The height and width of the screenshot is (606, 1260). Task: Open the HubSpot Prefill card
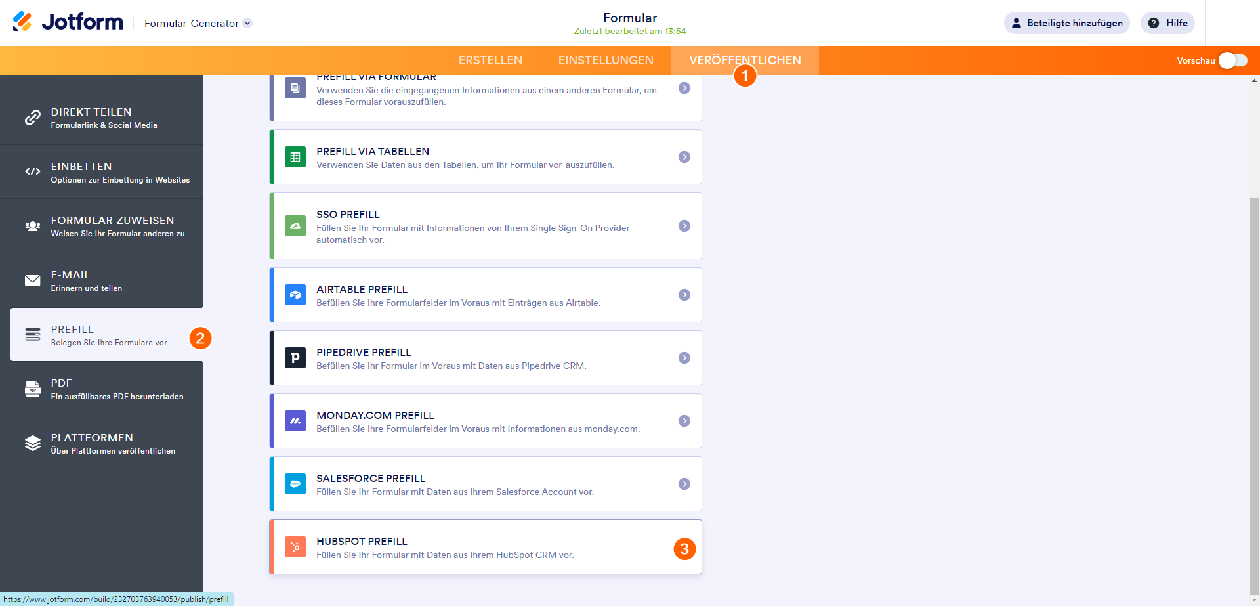[486, 547]
